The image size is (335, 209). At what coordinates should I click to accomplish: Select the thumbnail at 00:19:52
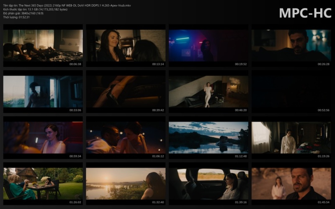pos(209,46)
